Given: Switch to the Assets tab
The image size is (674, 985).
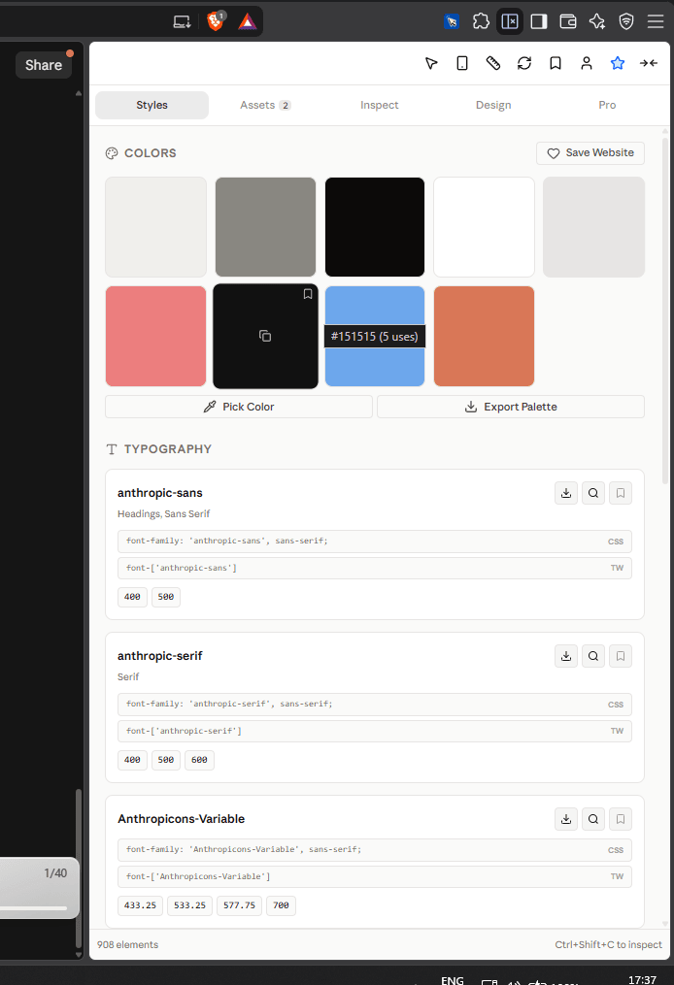Looking at the screenshot, I should click(265, 105).
